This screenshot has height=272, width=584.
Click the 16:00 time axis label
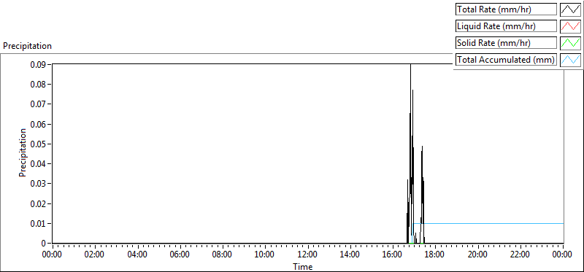393,254
